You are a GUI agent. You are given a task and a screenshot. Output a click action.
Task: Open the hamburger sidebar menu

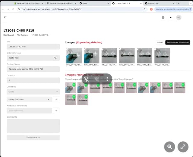[5, 17]
